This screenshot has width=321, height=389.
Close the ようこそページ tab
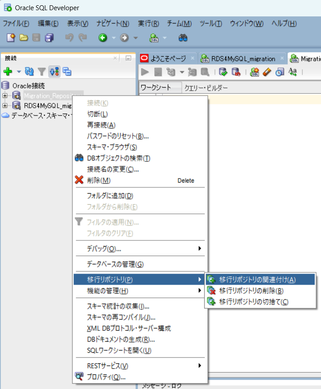(x=192, y=58)
